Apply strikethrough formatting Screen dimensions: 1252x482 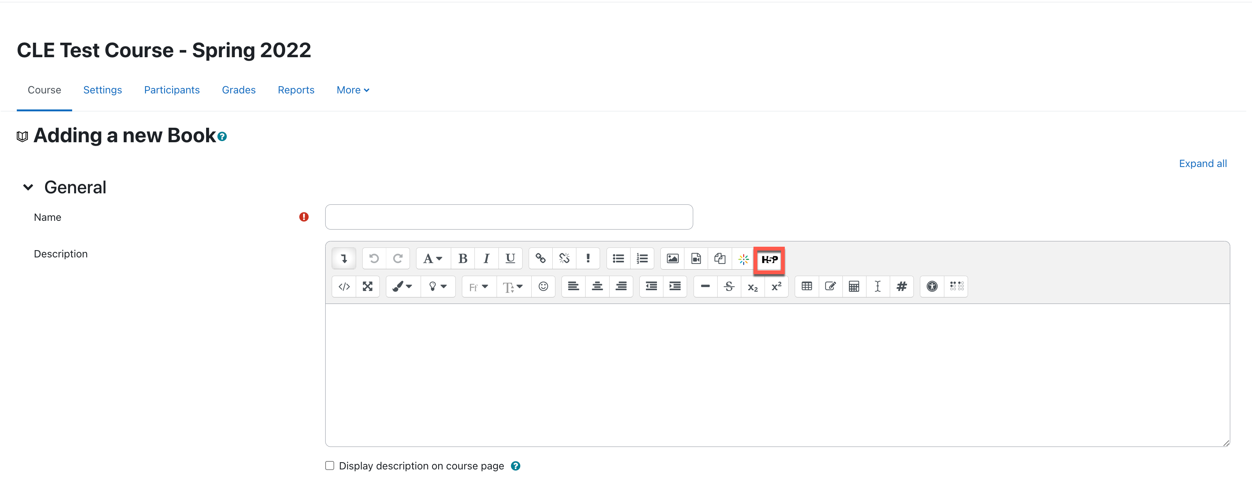(x=729, y=287)
